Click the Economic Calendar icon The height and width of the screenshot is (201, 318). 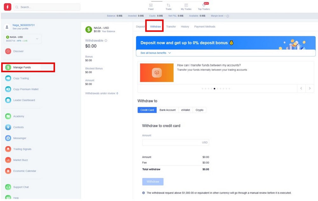(x=8, y=171)
